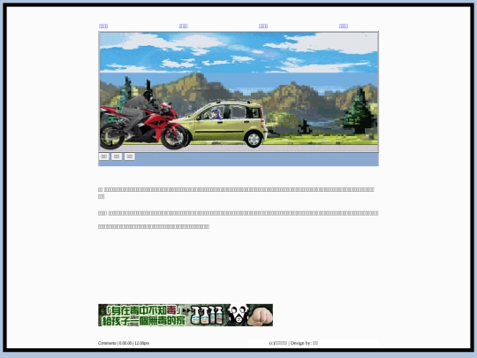This screenshot has width=477, height=358.
Task: Click the '12.00pm' footer text
Action: pos(141,343)
